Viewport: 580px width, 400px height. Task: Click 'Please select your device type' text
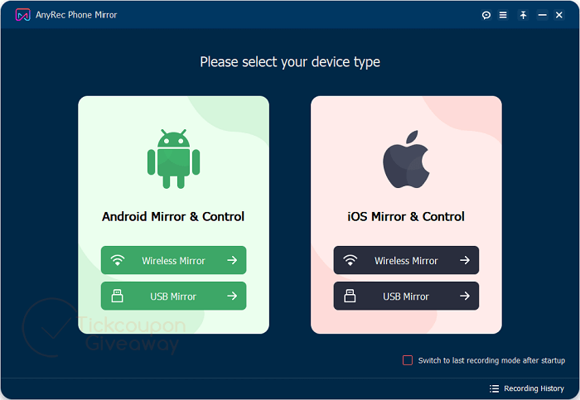pos(290,62)
